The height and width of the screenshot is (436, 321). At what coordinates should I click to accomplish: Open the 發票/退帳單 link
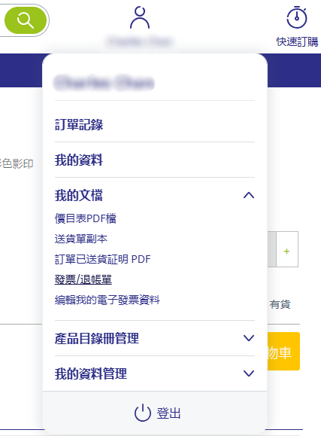[83, 279]
